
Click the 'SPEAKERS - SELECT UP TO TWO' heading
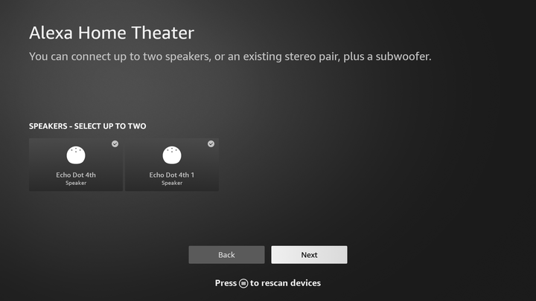click(88, 126)
